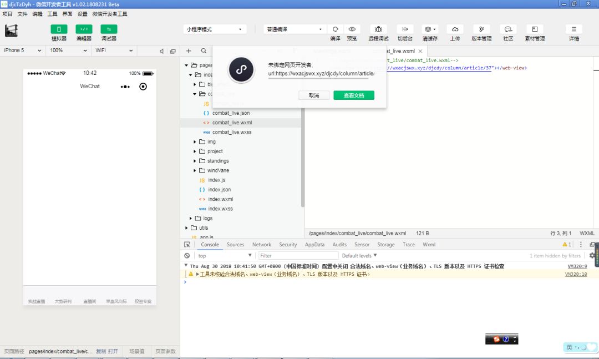Open the compile mode dropdown
This screenshot has width=599, height=359.
(295, 29)
